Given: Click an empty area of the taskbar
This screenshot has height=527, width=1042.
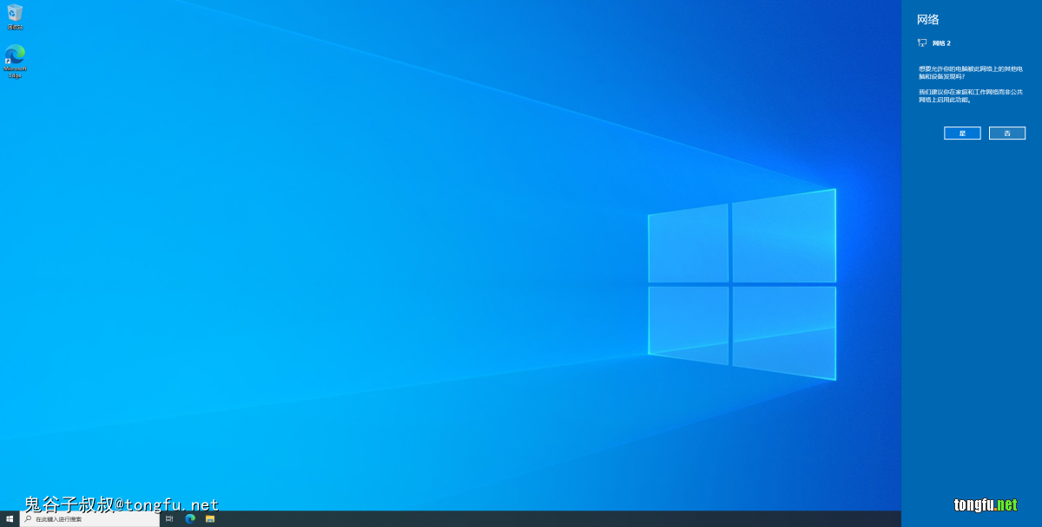Looking at the screenshot, I should tap(521, 518).
